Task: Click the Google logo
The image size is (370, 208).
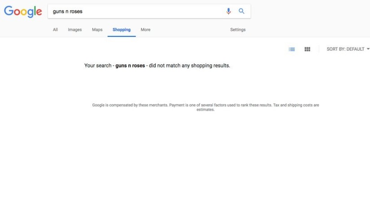Action: tap(23, 11)
